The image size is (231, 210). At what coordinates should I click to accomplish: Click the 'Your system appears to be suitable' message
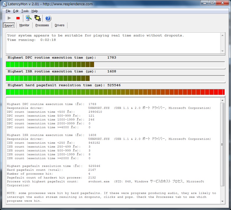pyautogui.click(x=95, y=35)
